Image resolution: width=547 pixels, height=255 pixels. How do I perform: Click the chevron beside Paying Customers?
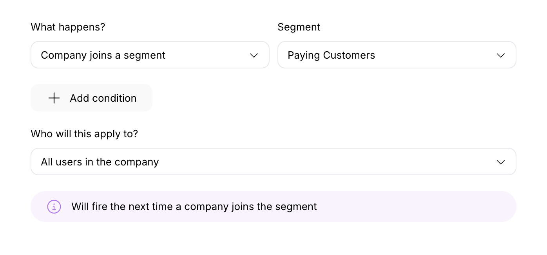500,55
